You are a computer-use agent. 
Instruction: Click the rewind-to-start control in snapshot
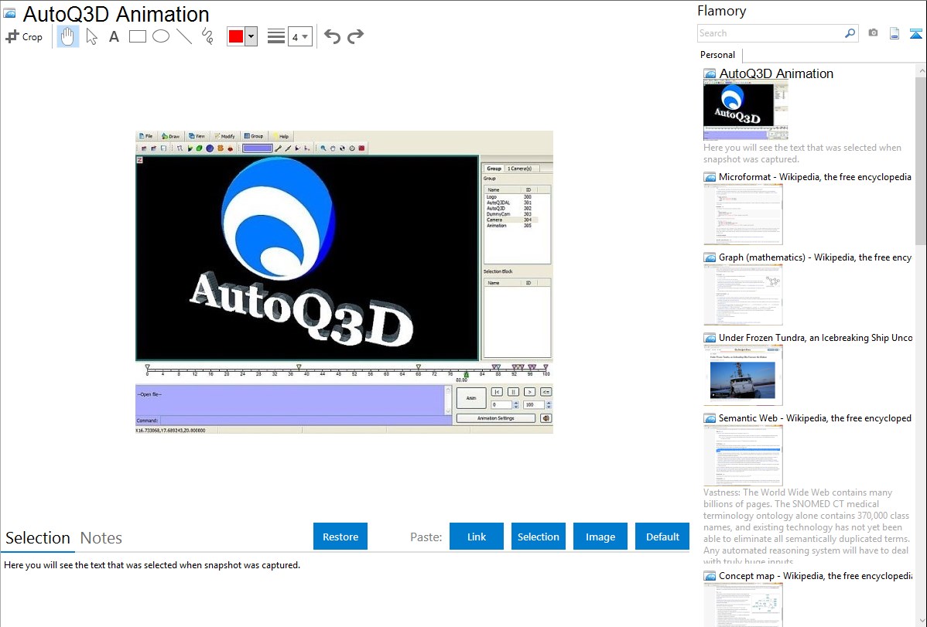pos(498,392)
